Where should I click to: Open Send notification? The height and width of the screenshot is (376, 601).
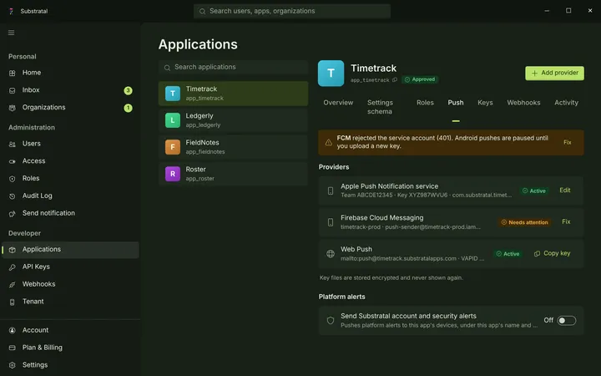[x=70, y=213]
